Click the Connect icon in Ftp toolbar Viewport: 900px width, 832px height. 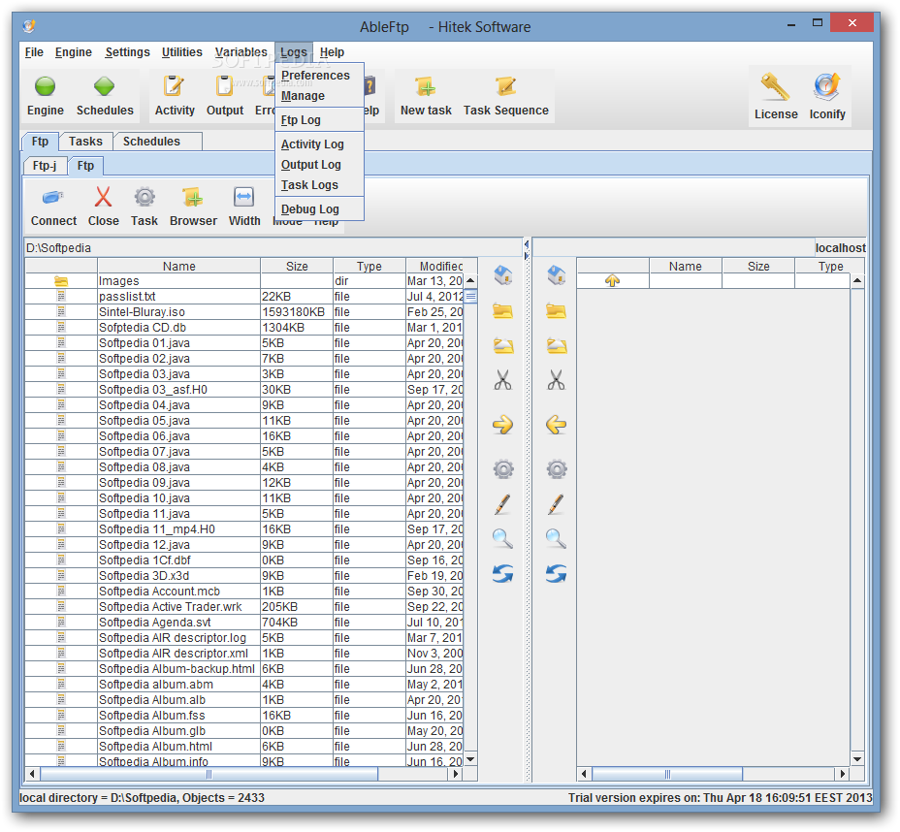53,198
